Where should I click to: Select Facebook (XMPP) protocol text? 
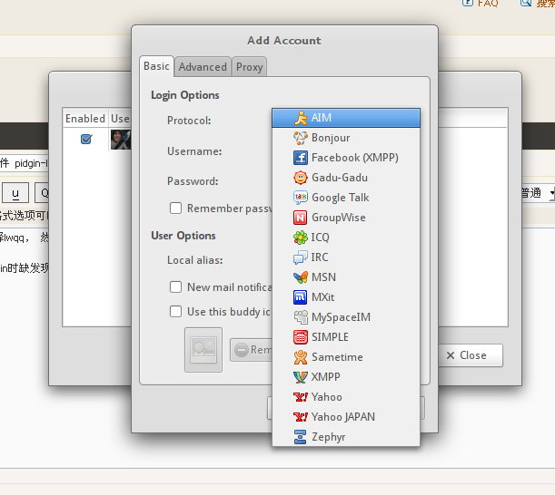(355, 158)
